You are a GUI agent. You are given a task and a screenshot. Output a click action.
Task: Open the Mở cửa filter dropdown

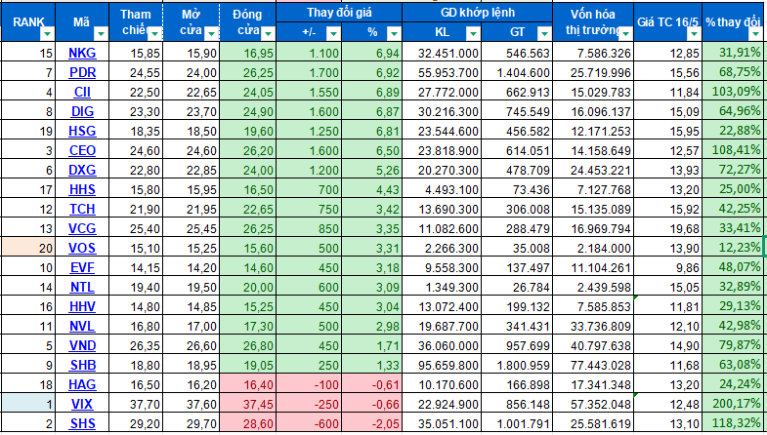[x=211, y=33]
